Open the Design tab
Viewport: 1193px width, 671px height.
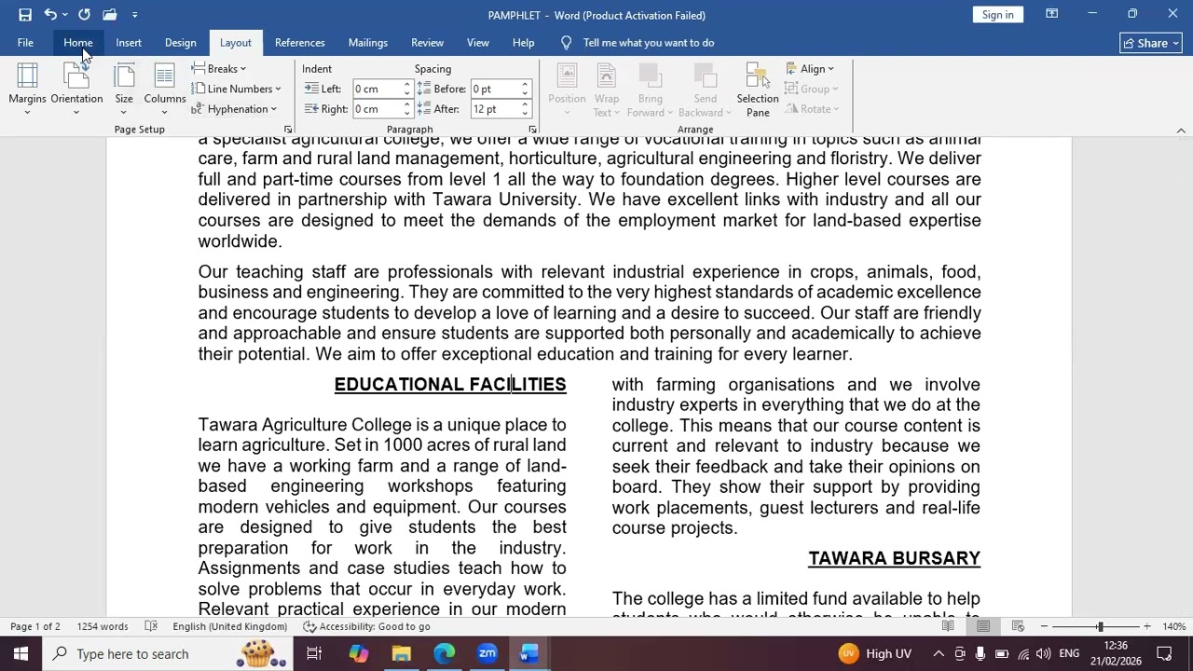(x=180, y=43)
